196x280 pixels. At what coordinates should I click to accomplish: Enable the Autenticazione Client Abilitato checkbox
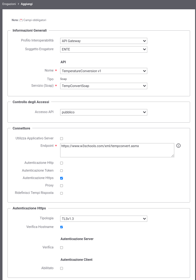click(x=61, y=269)
